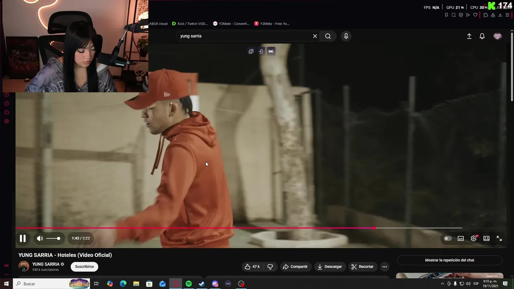Click the Buscar taskbar search box
This screenshot has width=514, height=289.
tap(52, 284)
